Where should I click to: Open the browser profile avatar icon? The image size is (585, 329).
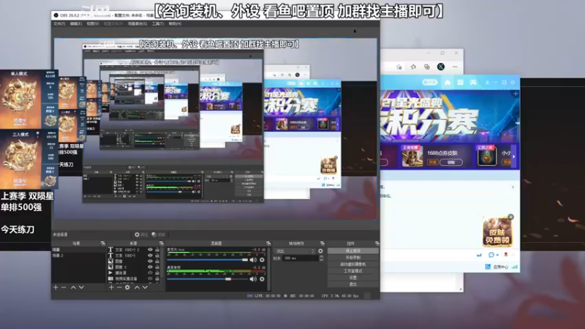pos(441,67)
